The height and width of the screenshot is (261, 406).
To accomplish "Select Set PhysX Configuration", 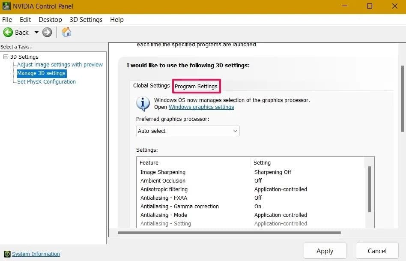I will tap(45, 81).
